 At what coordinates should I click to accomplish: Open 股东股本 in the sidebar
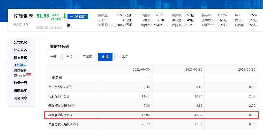coord(20,90)
